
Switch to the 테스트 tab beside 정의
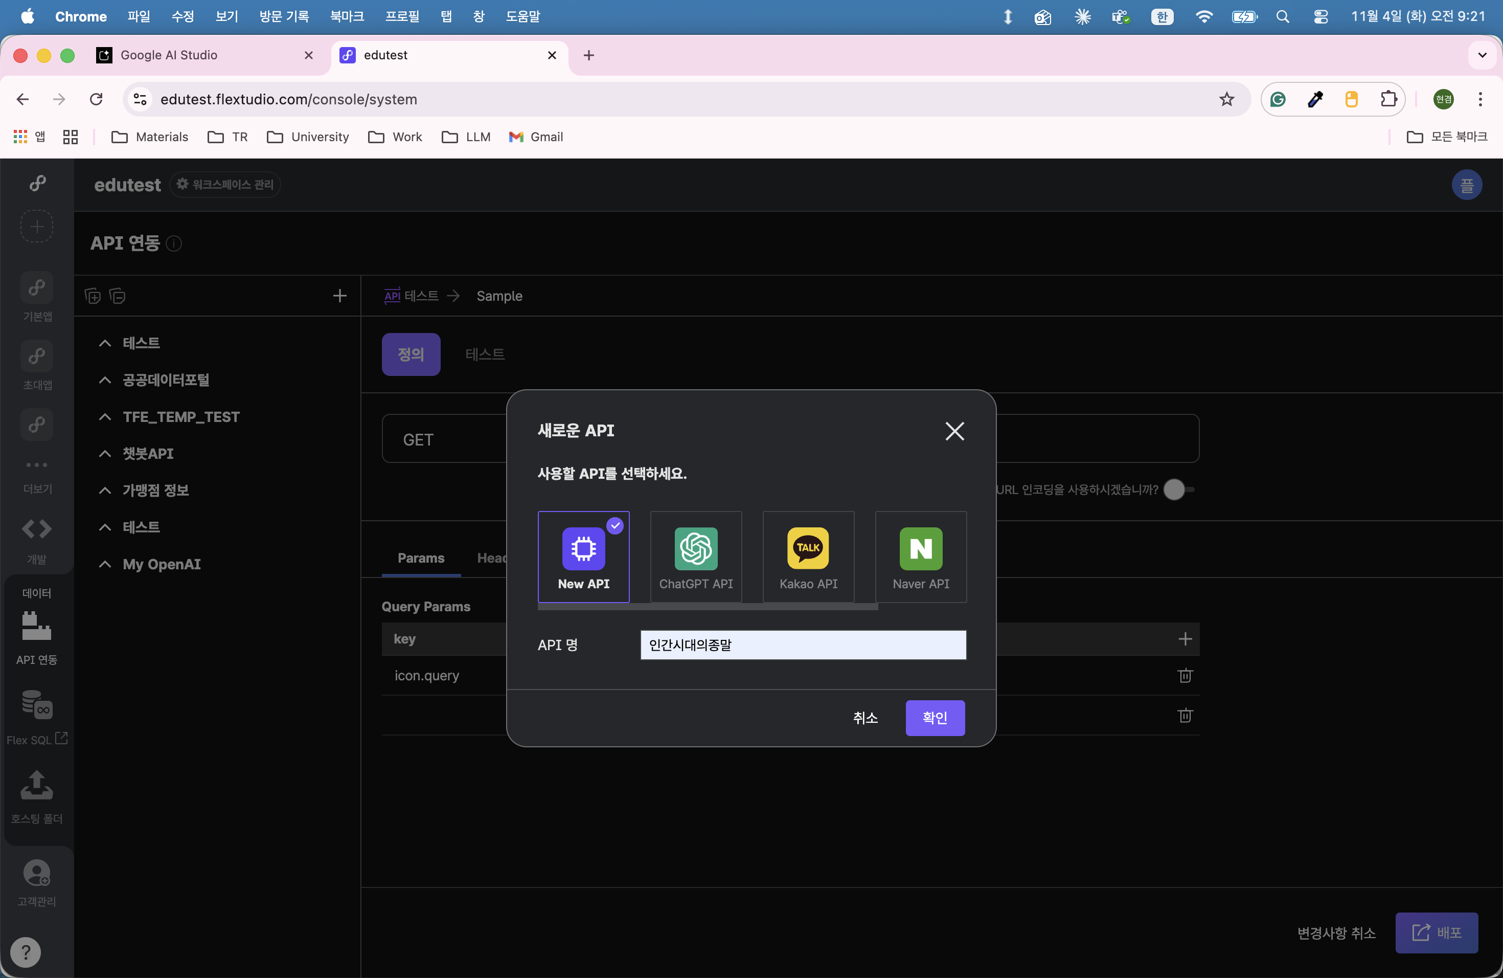pos(485,354)
